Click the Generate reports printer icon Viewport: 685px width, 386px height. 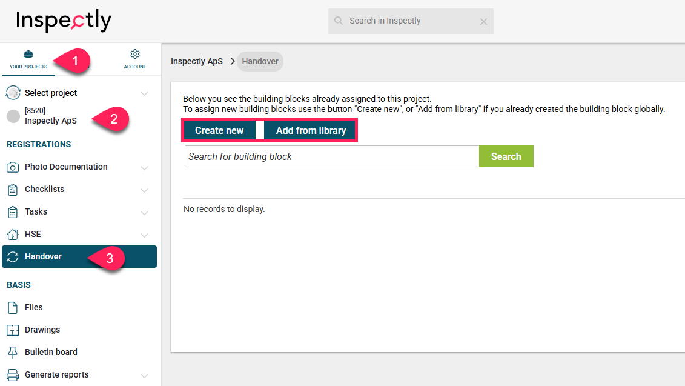[x=13, y=375]
